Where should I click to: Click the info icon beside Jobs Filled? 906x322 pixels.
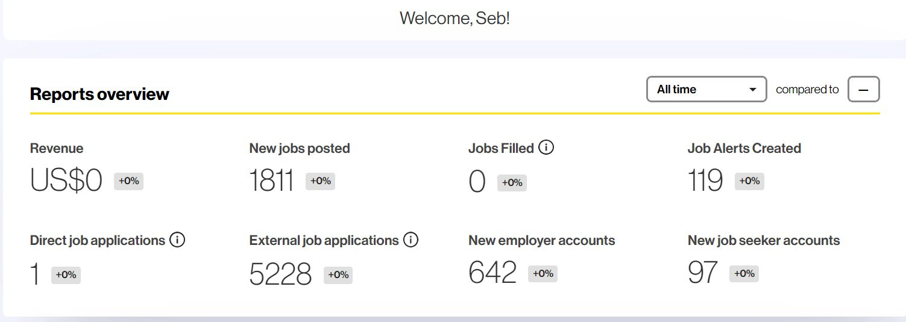[546, 147]
